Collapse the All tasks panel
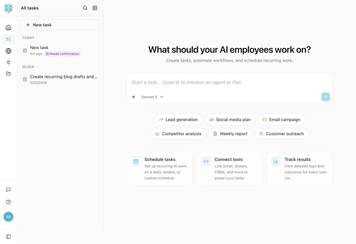356x244 pixels. coord(95,8)
